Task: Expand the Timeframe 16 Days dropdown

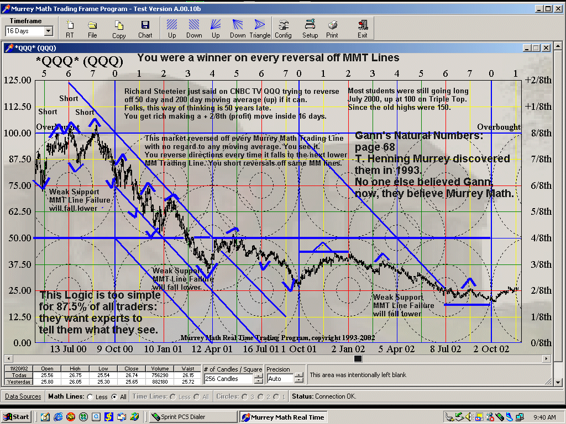Action: 49,31
